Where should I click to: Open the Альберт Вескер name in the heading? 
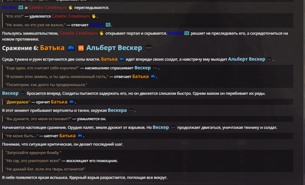114,48
